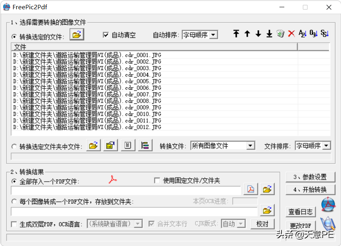This screenshot has width=341, height=246.
Task: Click single PDF output path field
Action: coord(126,190)
